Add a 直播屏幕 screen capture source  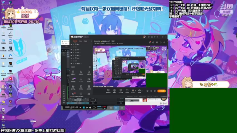[108, 91]
